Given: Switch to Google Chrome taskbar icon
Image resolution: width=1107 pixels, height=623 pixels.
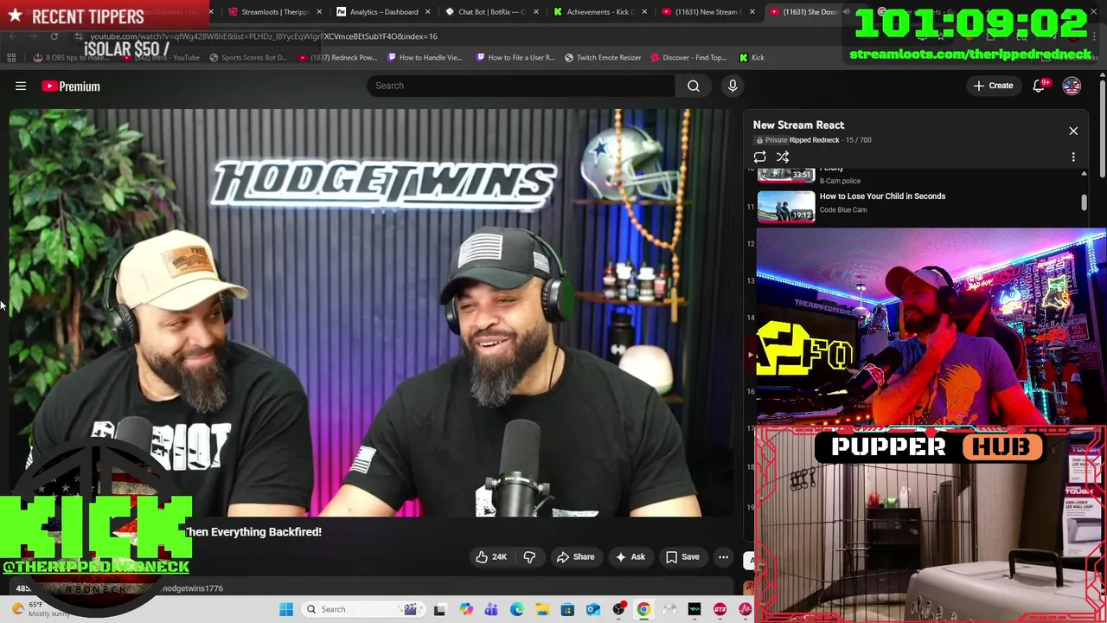Looking at the screenshot, I should point(643,609).
